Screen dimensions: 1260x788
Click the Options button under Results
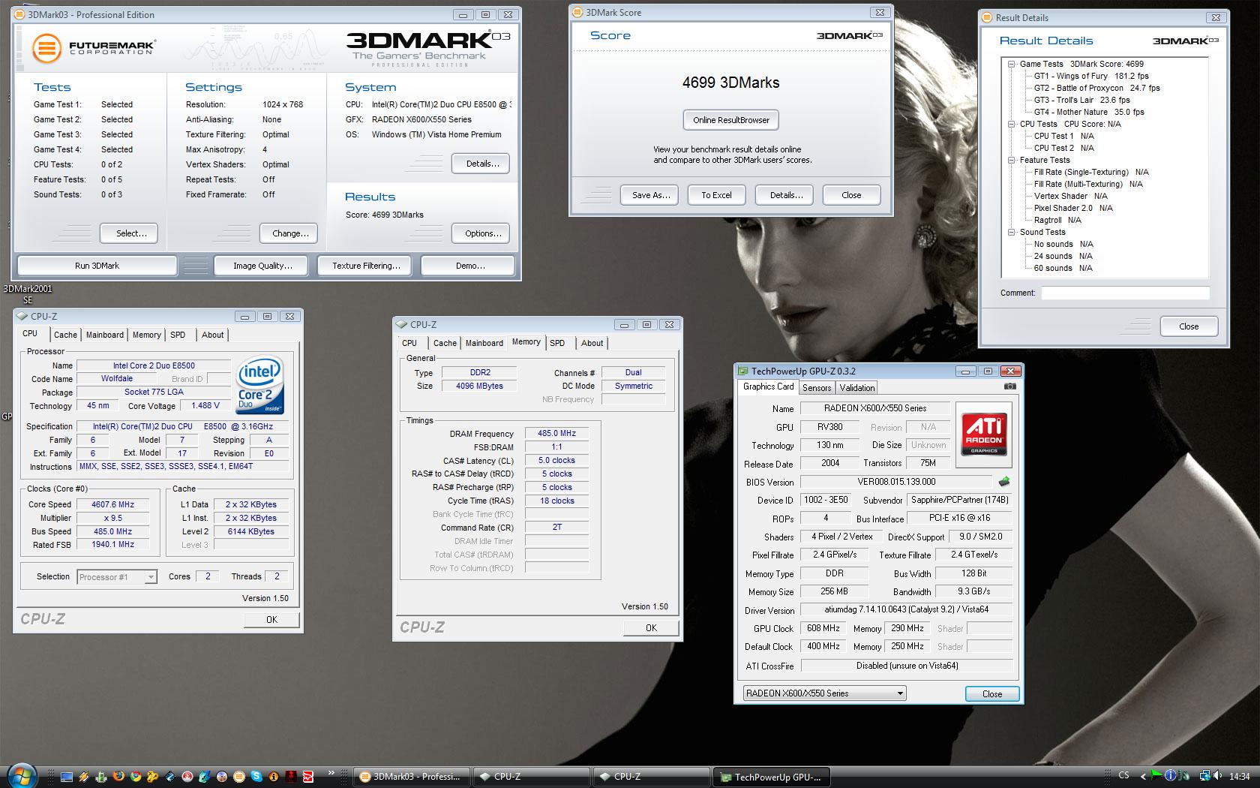coord(482,233)
